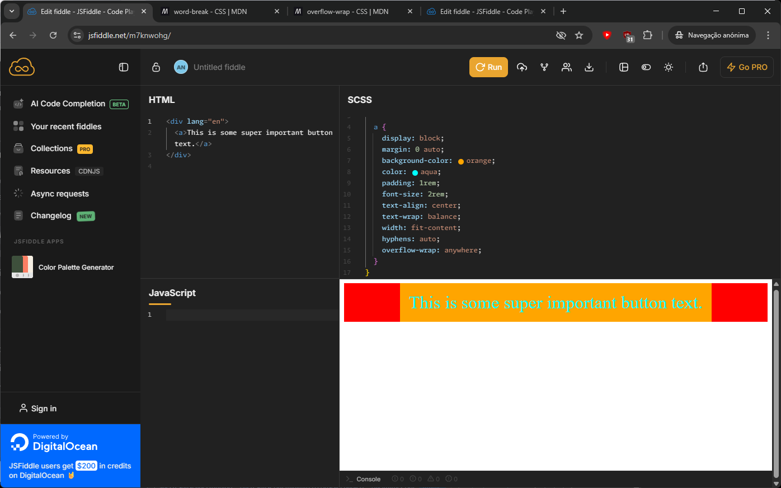Click the overflow-wrap: anywhere line

click(431, 250)
